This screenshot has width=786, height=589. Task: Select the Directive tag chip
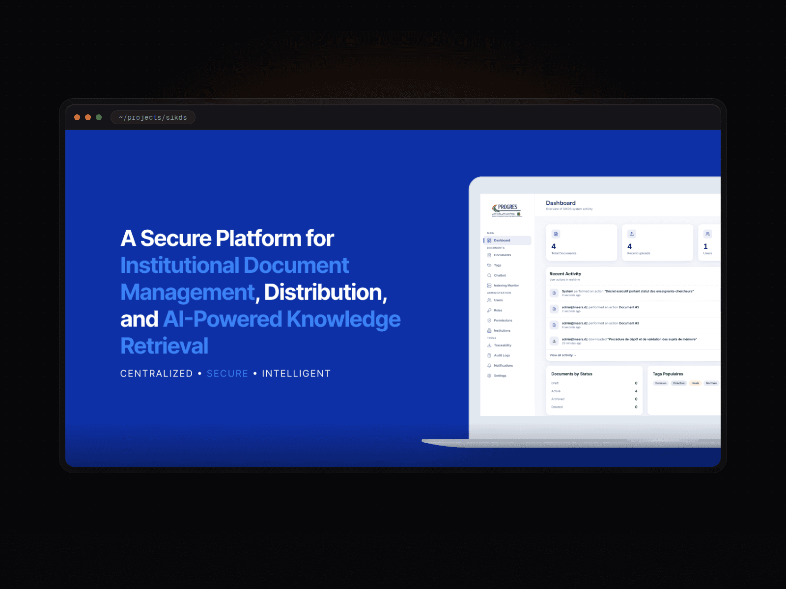pyautogui.click(x=679, y=383)
